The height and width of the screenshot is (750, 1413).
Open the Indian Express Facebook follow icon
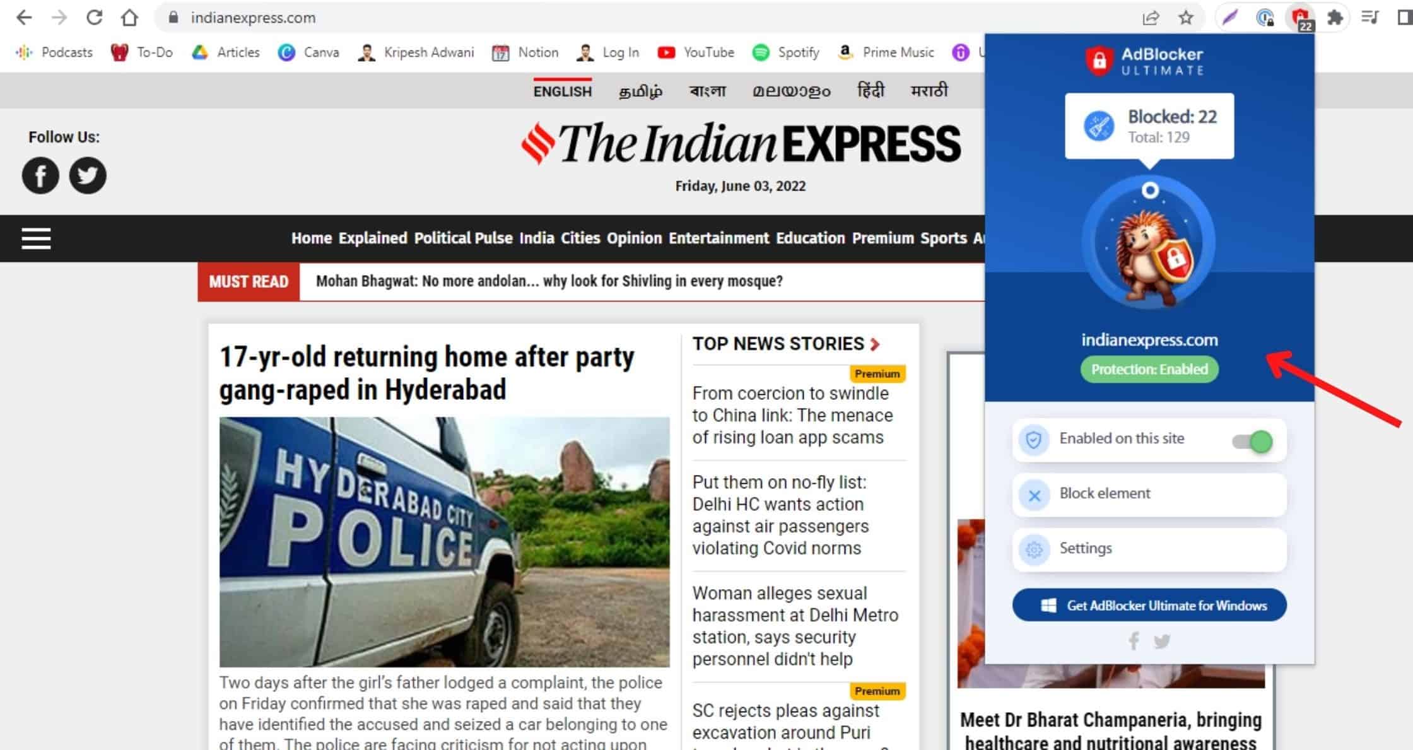pyautogui.click(x=40, y=175)
